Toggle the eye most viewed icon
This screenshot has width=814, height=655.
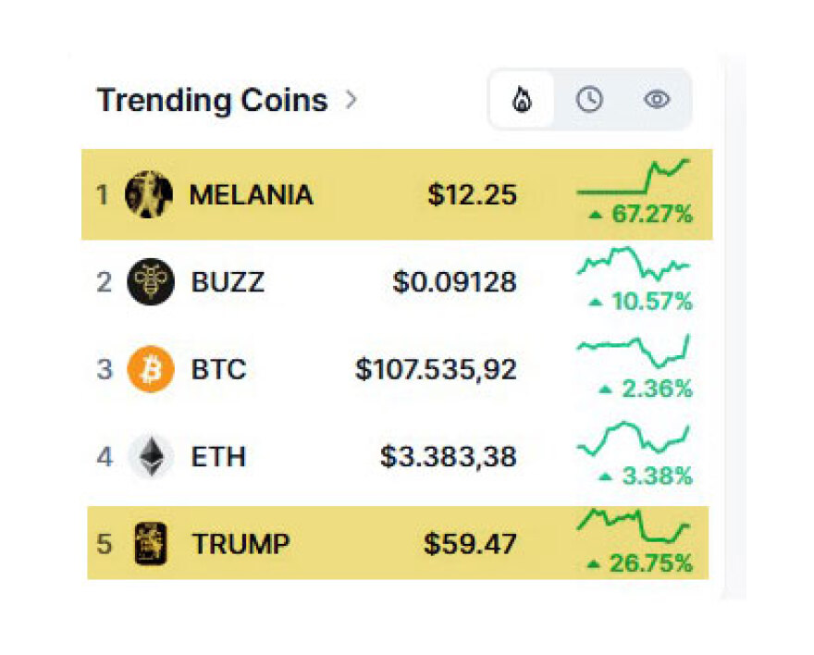(x=657, y=100)
